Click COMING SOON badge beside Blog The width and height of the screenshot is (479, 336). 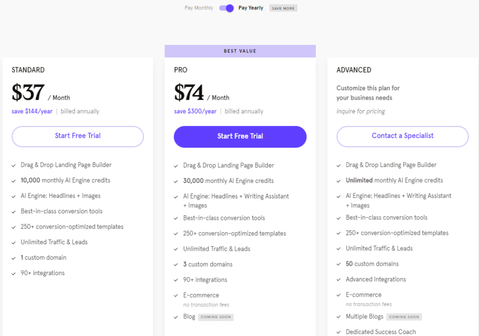[x=216, y=317]
